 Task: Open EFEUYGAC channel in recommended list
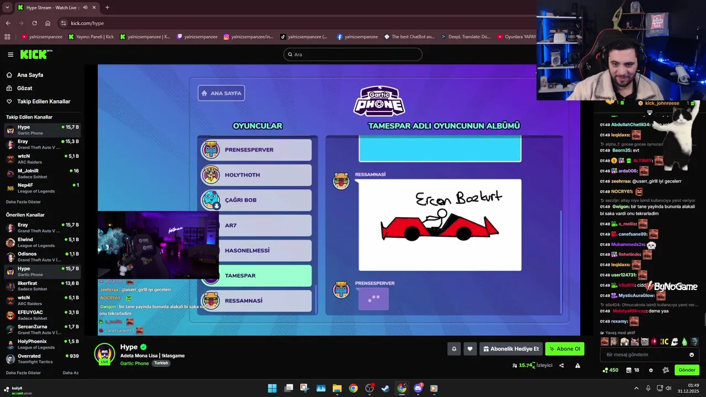42,315
